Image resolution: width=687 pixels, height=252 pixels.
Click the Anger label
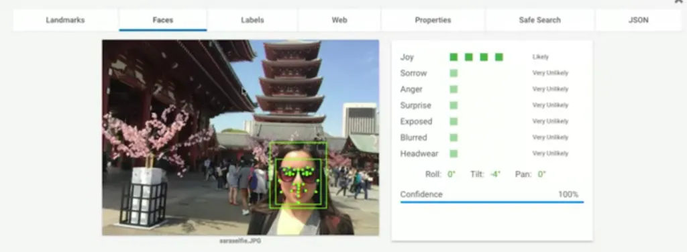(411, 89)
